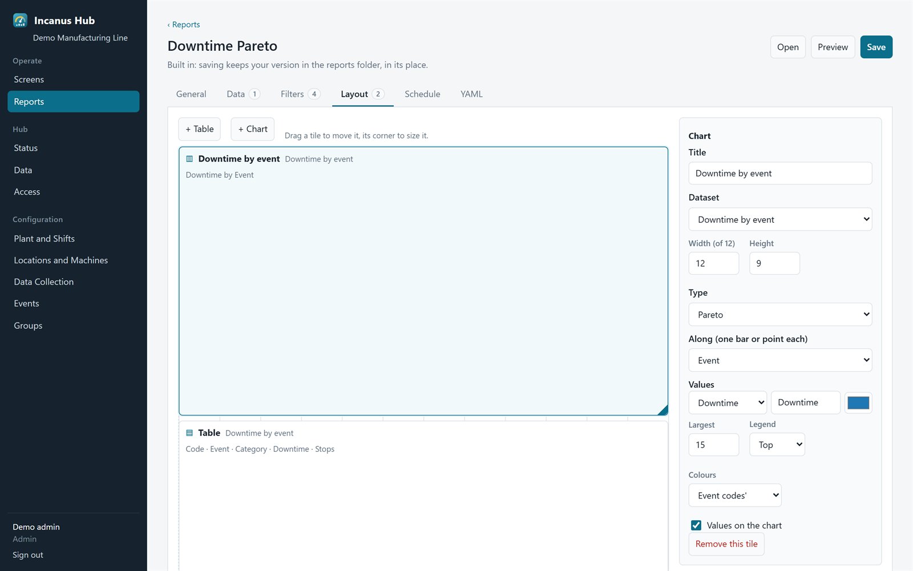Go back via the Reports breadcrumb link
Screen dimensions: 913x571
pos(184,25)
